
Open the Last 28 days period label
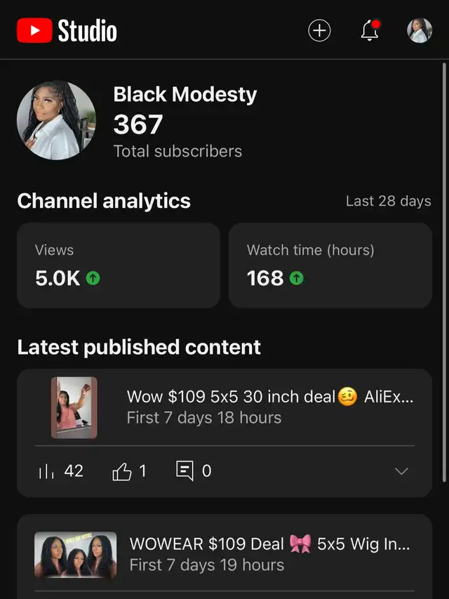pos(388,201)
